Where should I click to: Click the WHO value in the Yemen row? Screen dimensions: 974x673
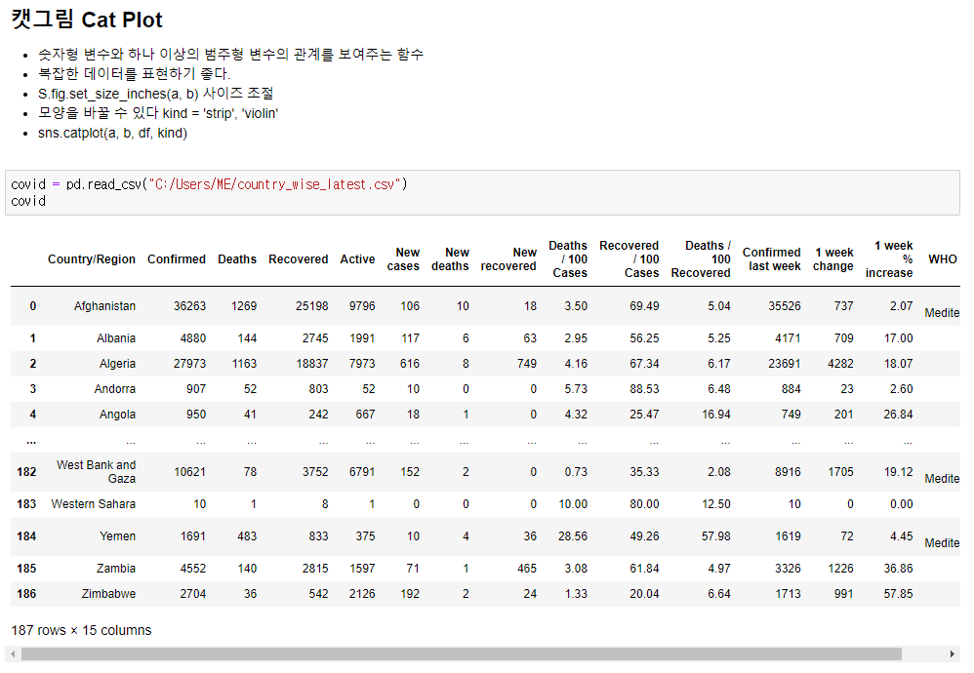(x=943, y=543)
